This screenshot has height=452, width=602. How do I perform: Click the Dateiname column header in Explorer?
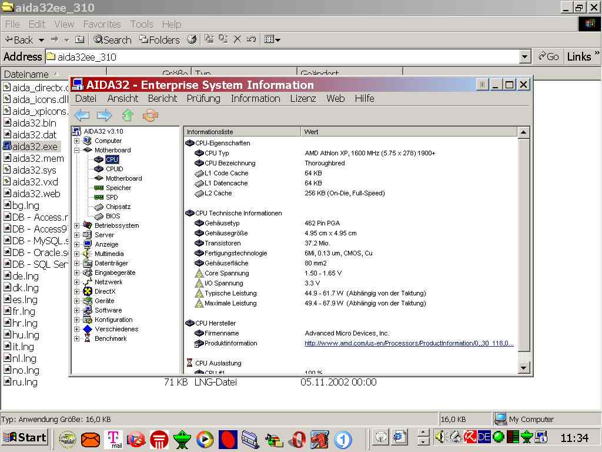53,74
